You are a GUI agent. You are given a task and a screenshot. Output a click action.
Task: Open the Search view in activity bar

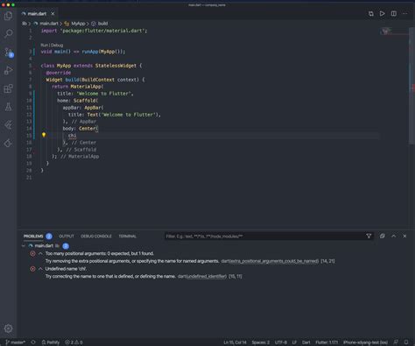click(x=9, y=34)
